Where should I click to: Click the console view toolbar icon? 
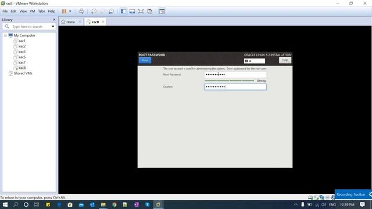[x=162, y=12]
